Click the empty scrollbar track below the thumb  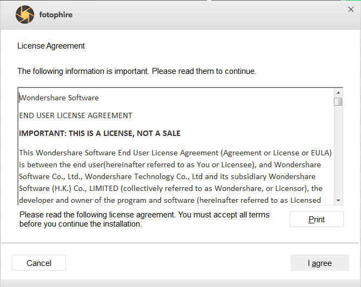tap(338, 151)
